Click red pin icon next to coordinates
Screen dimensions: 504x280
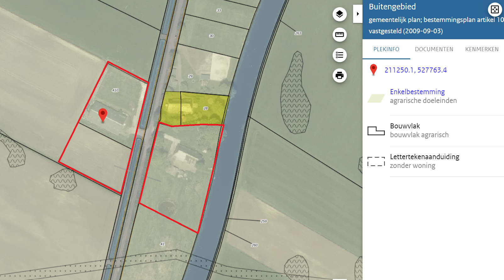tap(373, 69)
